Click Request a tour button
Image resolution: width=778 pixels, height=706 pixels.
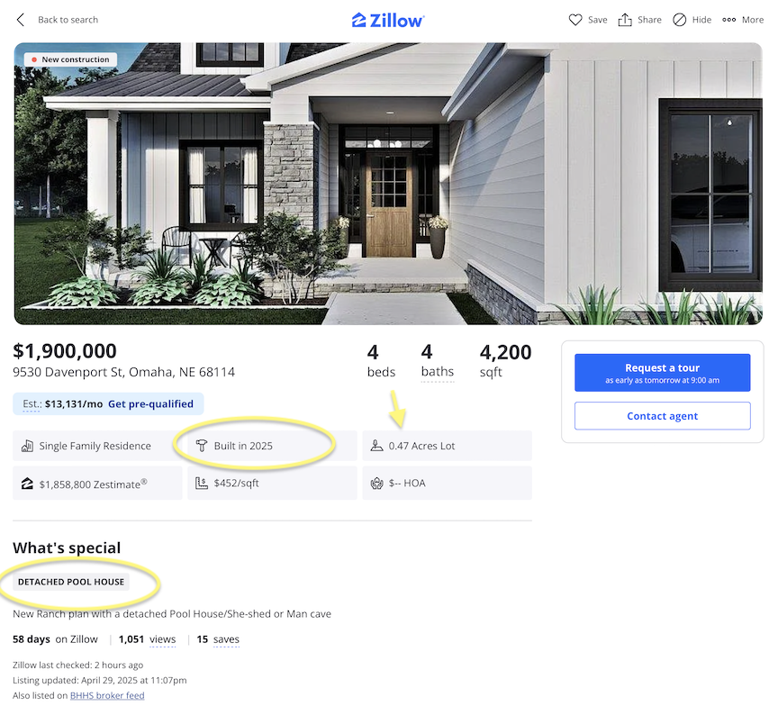[662, 373]
